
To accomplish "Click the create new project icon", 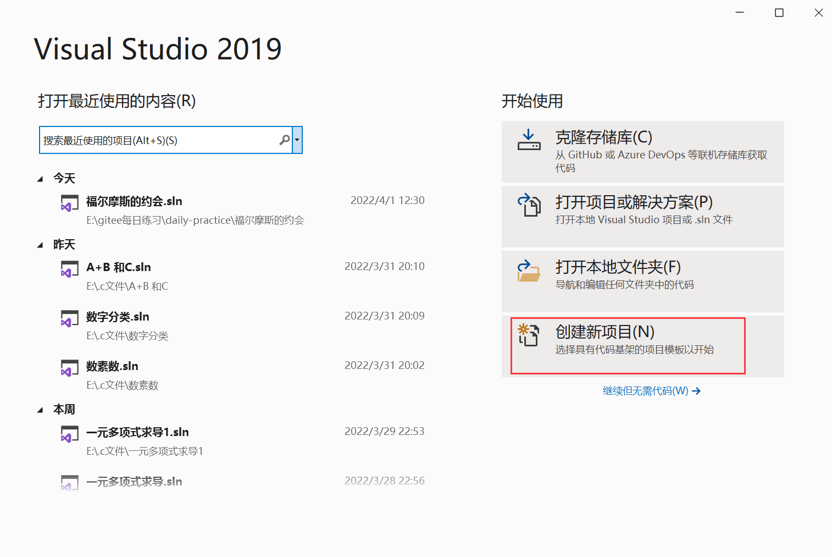I will coord(529,335).
